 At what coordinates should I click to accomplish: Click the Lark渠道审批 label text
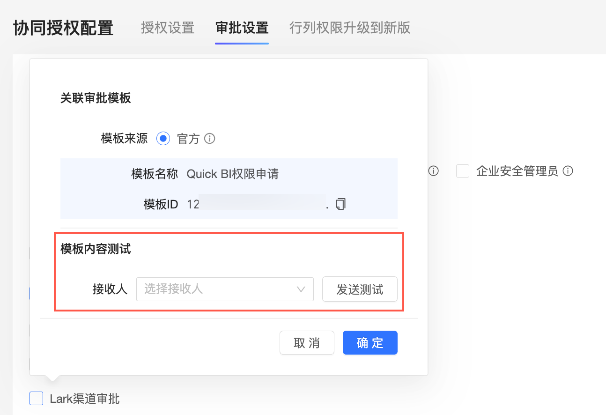click(85, 399)
